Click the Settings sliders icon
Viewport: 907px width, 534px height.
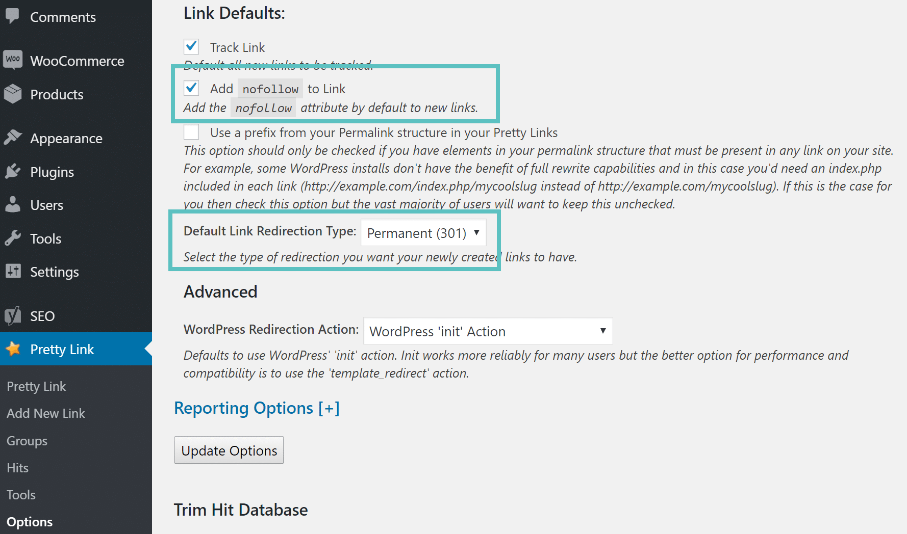(x=13, y=271)
